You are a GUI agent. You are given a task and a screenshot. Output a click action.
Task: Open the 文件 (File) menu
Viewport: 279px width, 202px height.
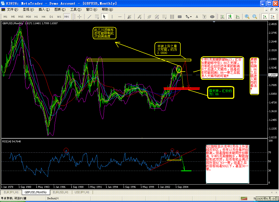tap(13, 10)
